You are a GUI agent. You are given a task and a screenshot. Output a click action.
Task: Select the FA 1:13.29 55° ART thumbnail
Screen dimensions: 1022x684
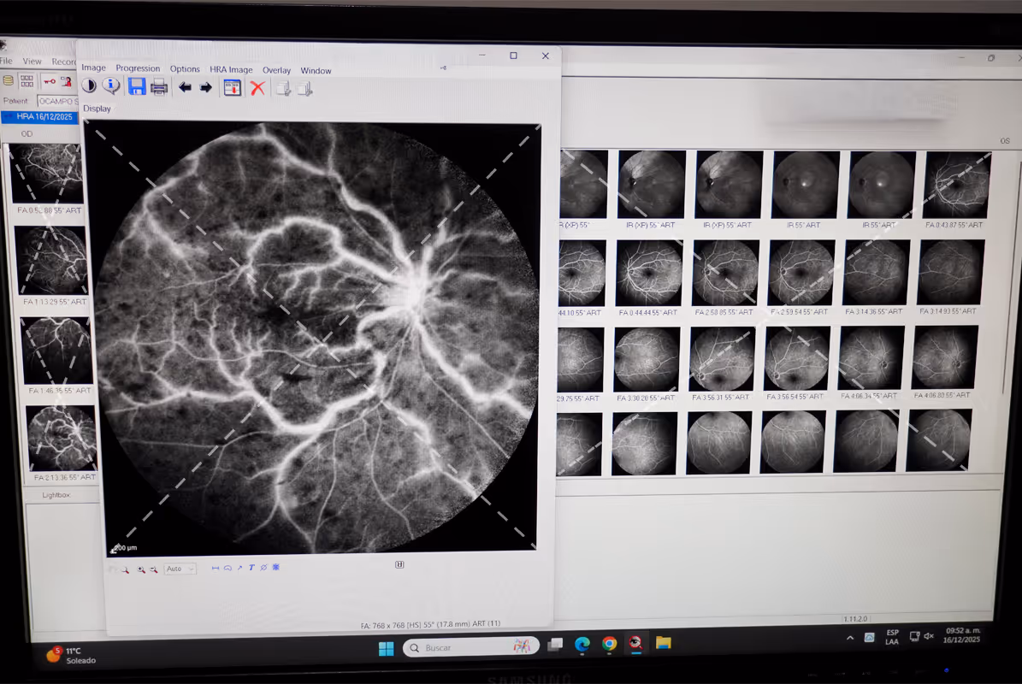point(53,261)
